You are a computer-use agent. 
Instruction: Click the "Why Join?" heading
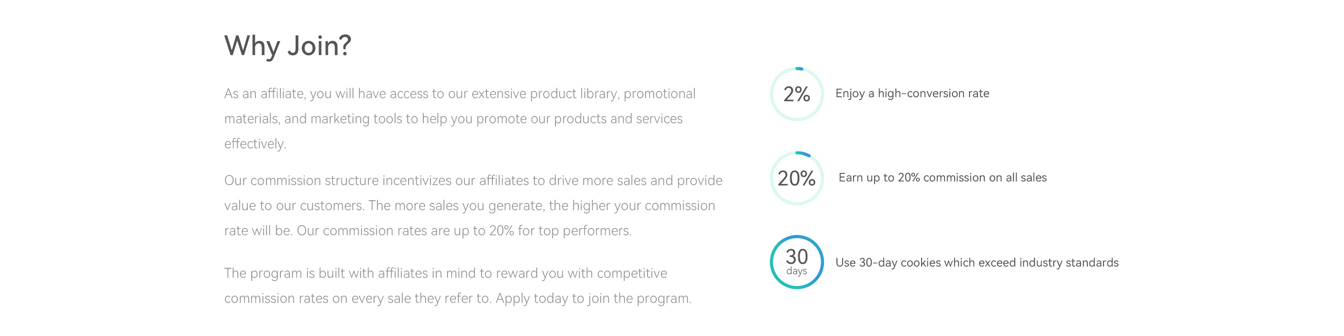(288, 46)
